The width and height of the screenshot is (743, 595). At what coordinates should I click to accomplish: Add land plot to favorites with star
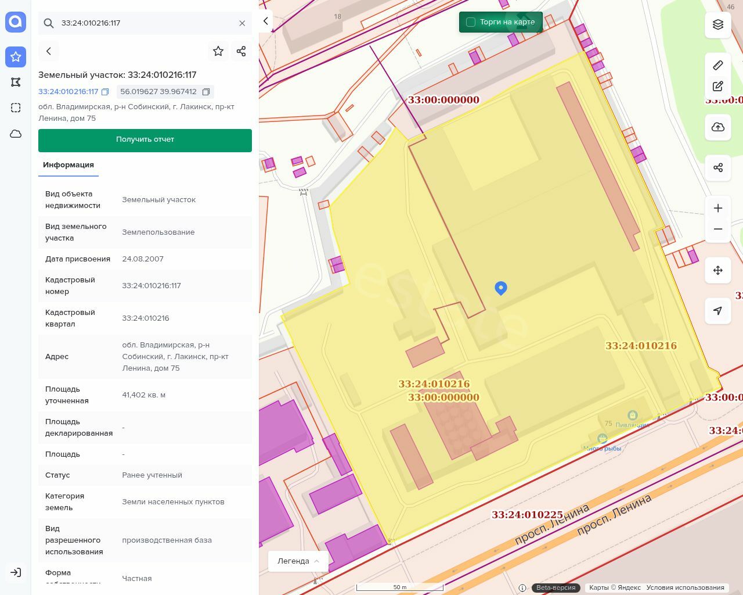pos(218,51)
